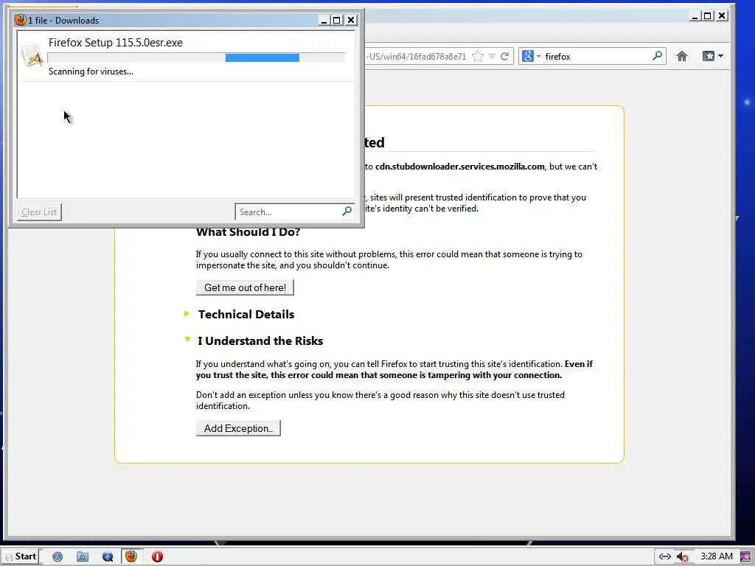Click the Clear List button
Viewport: 755px width, 566px height.
[39, 212]
